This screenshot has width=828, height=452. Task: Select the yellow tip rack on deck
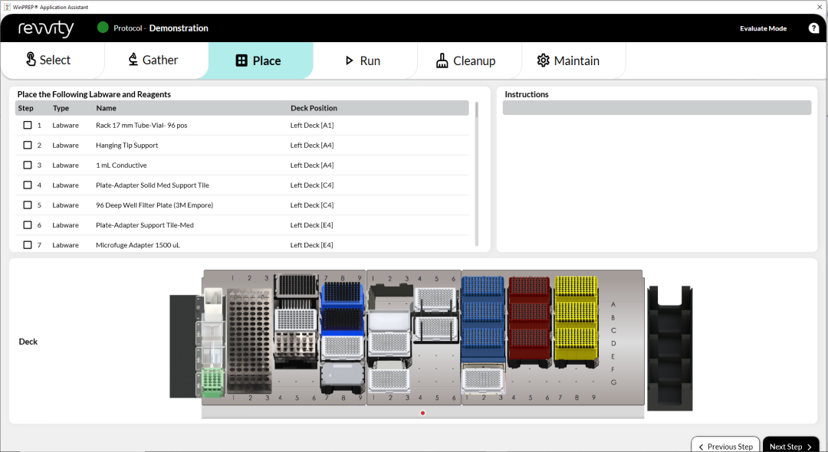pyautogui.click(x=575, y=318)
